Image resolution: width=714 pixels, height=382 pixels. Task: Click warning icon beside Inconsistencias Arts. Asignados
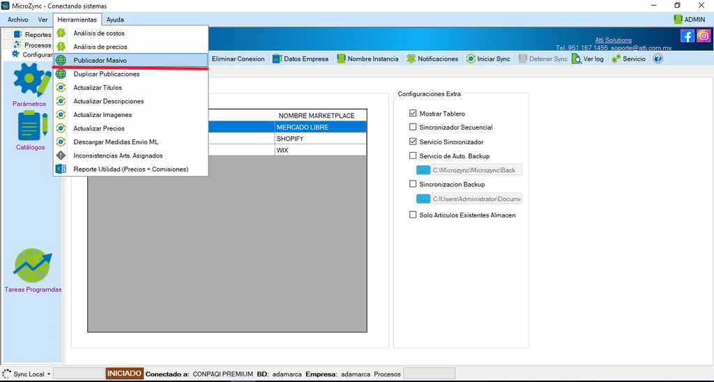tap(61, 155)
